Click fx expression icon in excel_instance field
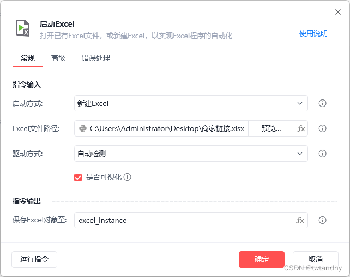Image resolution: width=350 pixels, height=277 pixels. [x=300, y=220]
